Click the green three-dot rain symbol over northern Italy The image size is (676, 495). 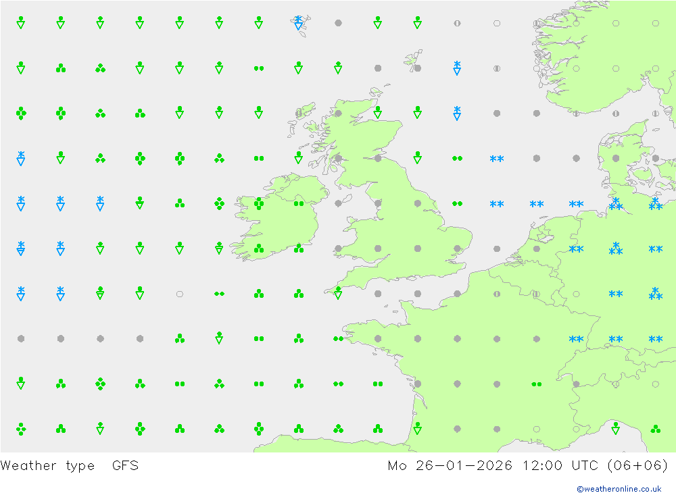coord(655,429)
